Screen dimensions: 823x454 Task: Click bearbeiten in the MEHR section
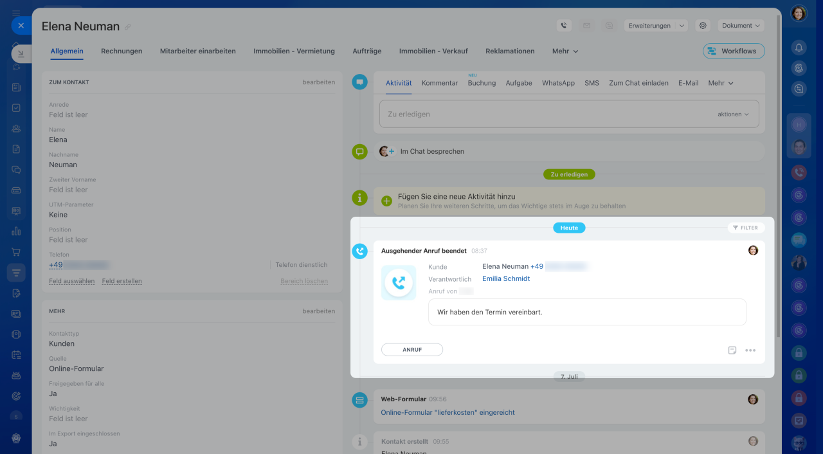tap(319, 311)
